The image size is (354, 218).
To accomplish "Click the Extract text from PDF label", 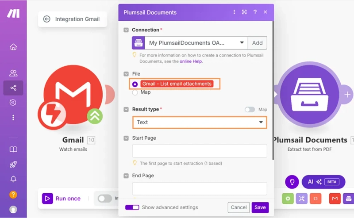I will point(309,149).
